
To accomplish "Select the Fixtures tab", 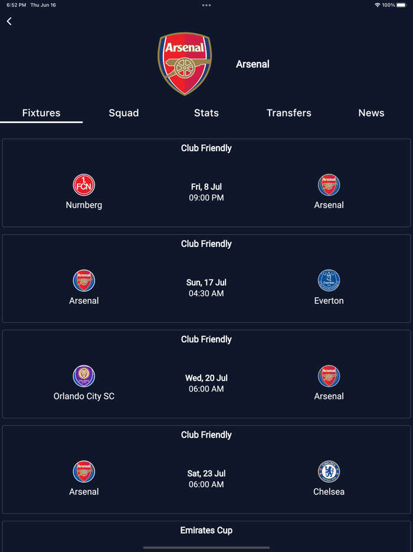I will pyautogui.click(x=41, y=113).
